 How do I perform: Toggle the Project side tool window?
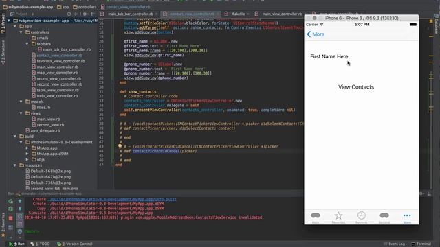3,23
